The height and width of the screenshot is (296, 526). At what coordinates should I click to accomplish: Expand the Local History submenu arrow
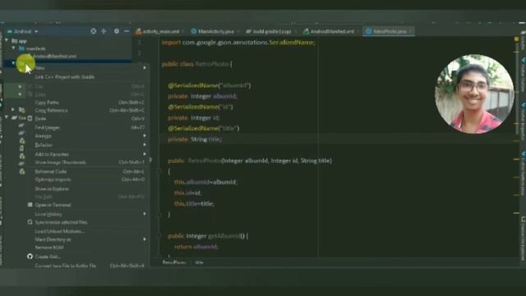145,214
